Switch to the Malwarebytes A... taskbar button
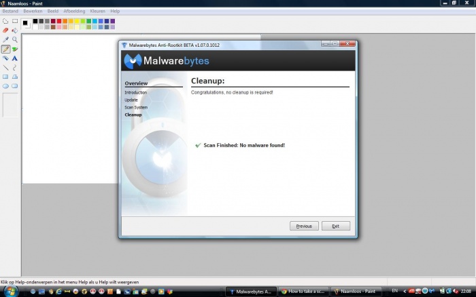This screenshot has height=297, width=476. 251,292
